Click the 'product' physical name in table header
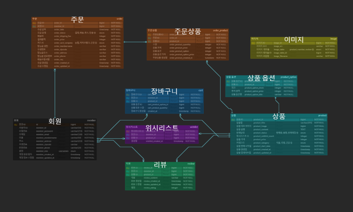 pyautogui.click(x=322, y=115)
